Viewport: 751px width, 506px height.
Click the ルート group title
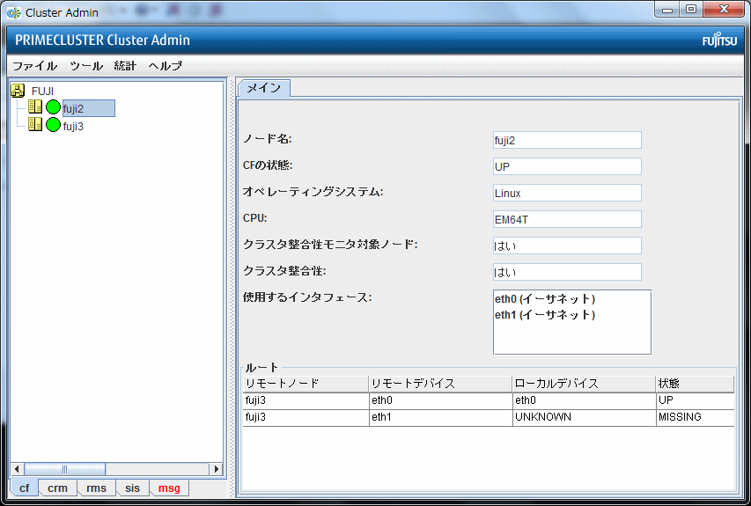click(261, 368)
